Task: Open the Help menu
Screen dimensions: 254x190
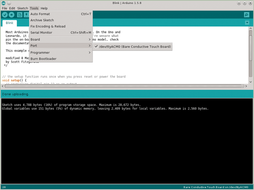Action: click(x=44, y=8)
